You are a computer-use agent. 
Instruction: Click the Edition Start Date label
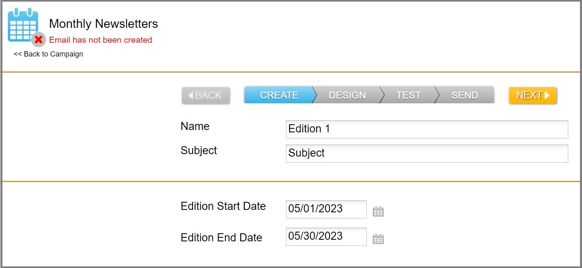[x=223, y=206]
